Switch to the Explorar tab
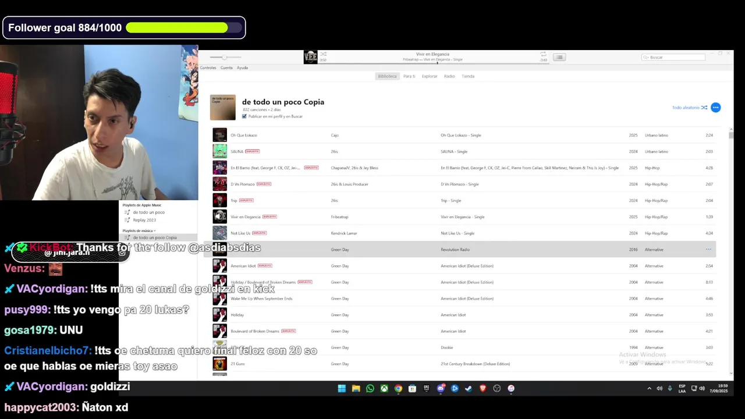Viewport: 745px width, 419px height. pyautogui.click(x=430, y=76)
